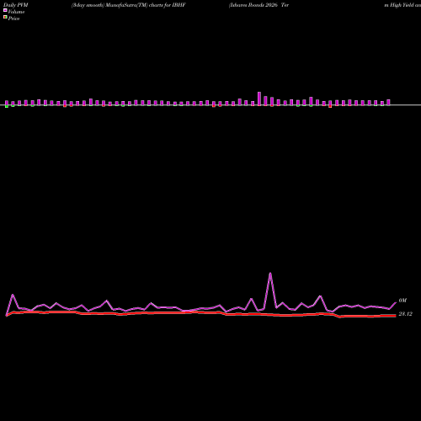This screenshot has height=421, width=421.
Task: Click the Volume legend label
Action: (x=16, y=12)
